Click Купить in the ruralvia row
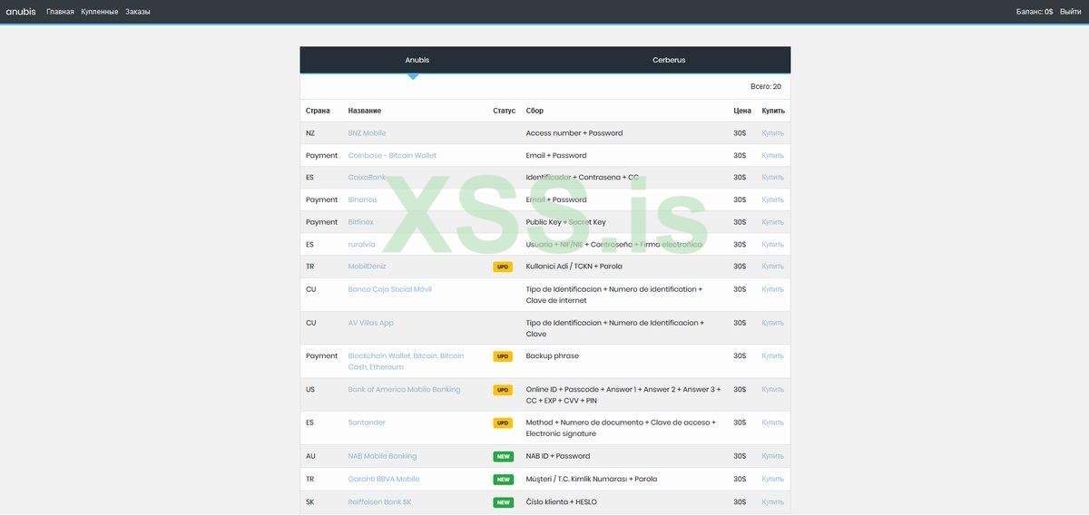Image resolution: width=1089 pixels, height=515 pixels. point(772,244)
